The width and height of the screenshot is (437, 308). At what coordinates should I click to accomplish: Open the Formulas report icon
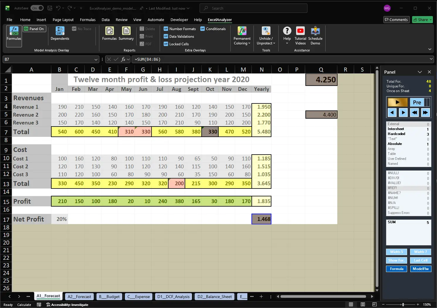(x=109, y=31)
